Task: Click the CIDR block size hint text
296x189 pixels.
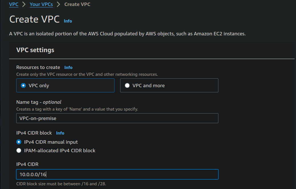Action: tap(61, 184)
